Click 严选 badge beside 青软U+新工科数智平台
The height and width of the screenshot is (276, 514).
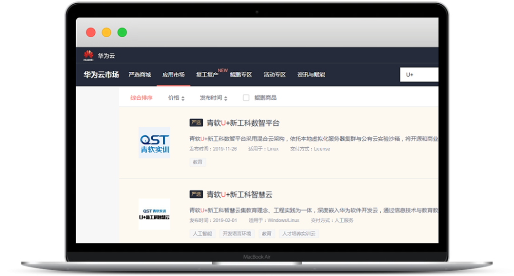(196, 123)
